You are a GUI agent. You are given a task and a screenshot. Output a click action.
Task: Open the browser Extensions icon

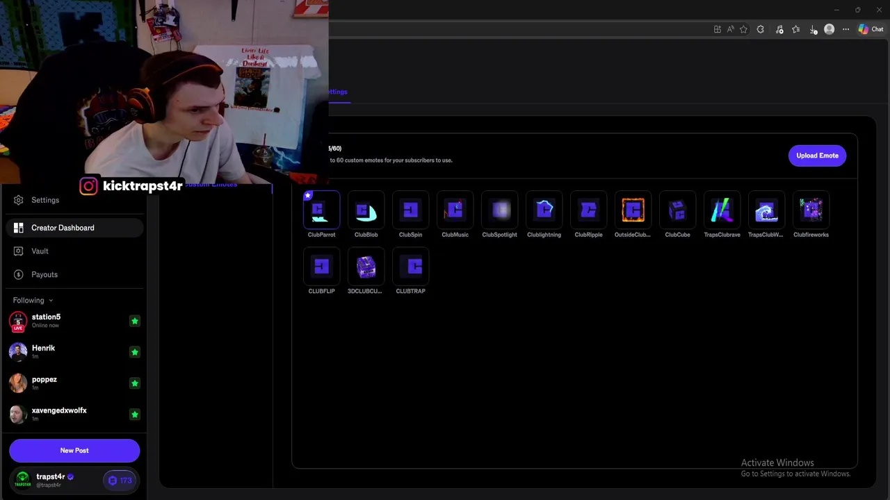pyautogui.click(x=761, y=29)
